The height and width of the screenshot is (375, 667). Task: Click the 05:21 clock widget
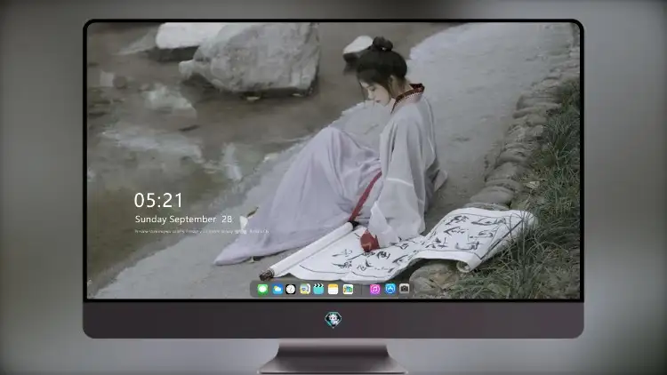point(158,200)
